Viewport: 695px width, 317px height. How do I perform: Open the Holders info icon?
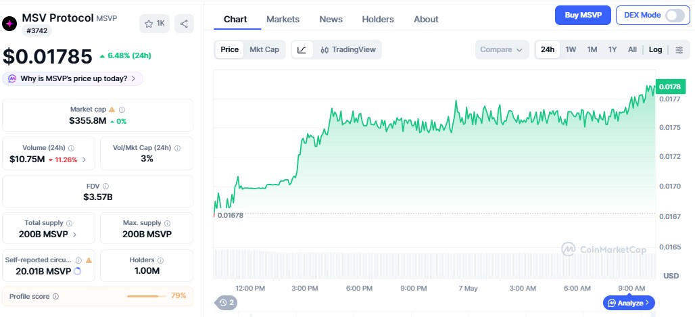(160, 260)
